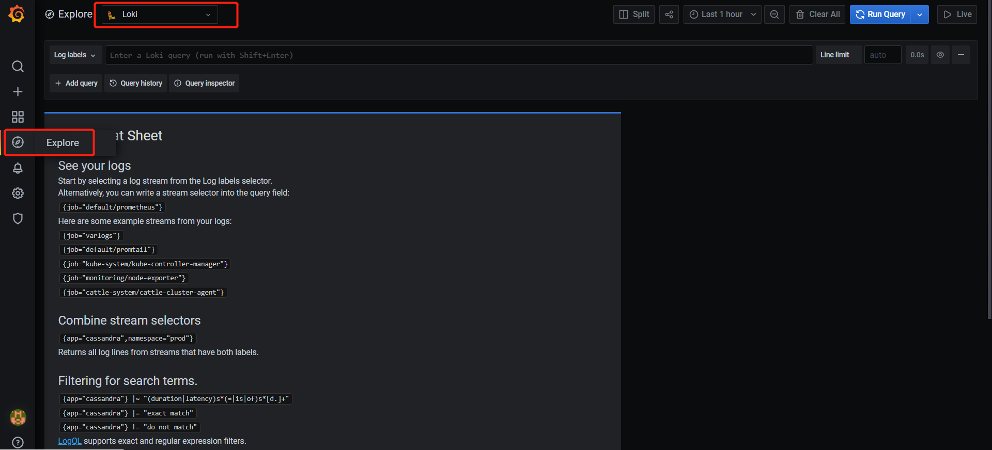Run Query button
The image size is (992, 450).
tap(880, 14)
